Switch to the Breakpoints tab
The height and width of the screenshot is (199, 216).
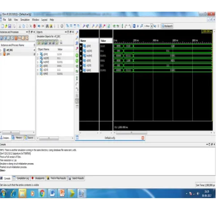pyautogui.click(x=38, y=178)
